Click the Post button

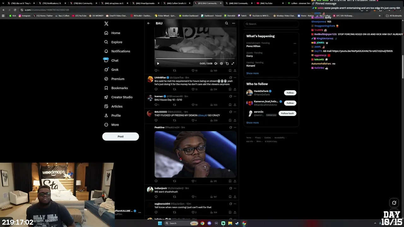click(121, 137)
